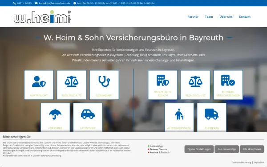Click the Alle akzeptieren cookie button
267x167 pixels.
pos(252,149)
